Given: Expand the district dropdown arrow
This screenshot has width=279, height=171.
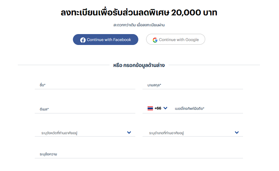Looking at the screenshot, I should click(x=237, y=132).
